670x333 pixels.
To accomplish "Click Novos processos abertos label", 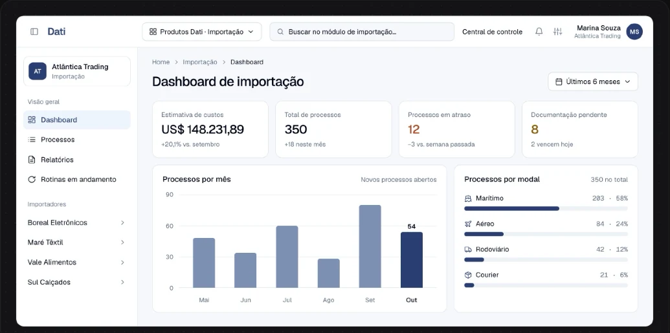I will pyautogui.click(x=399, y=180).
